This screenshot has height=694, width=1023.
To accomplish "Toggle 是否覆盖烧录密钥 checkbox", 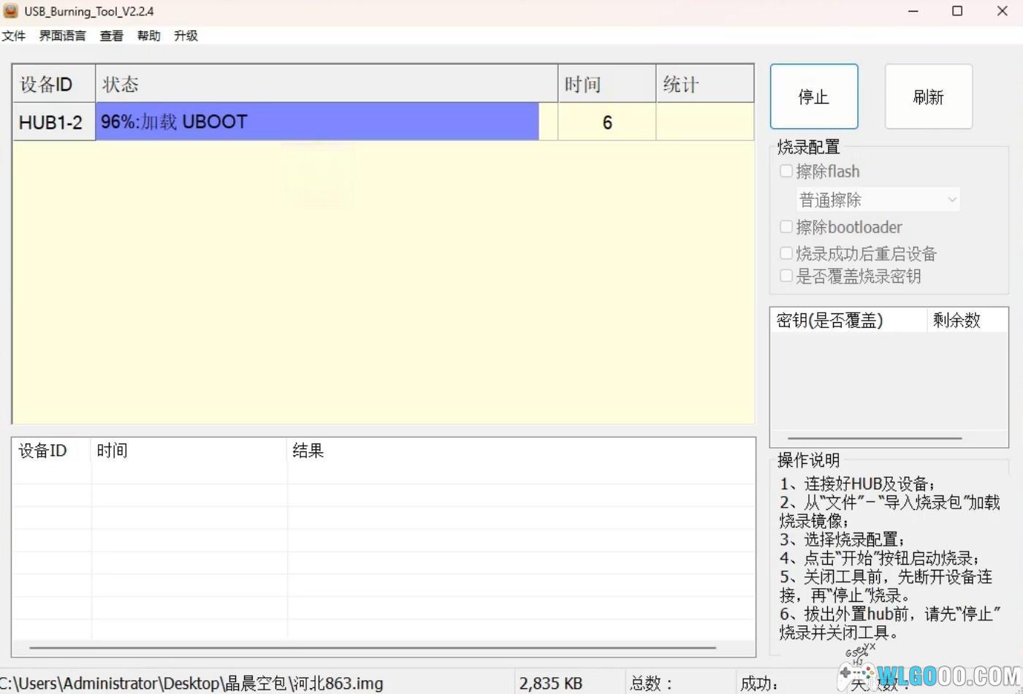I will (786, 276).
